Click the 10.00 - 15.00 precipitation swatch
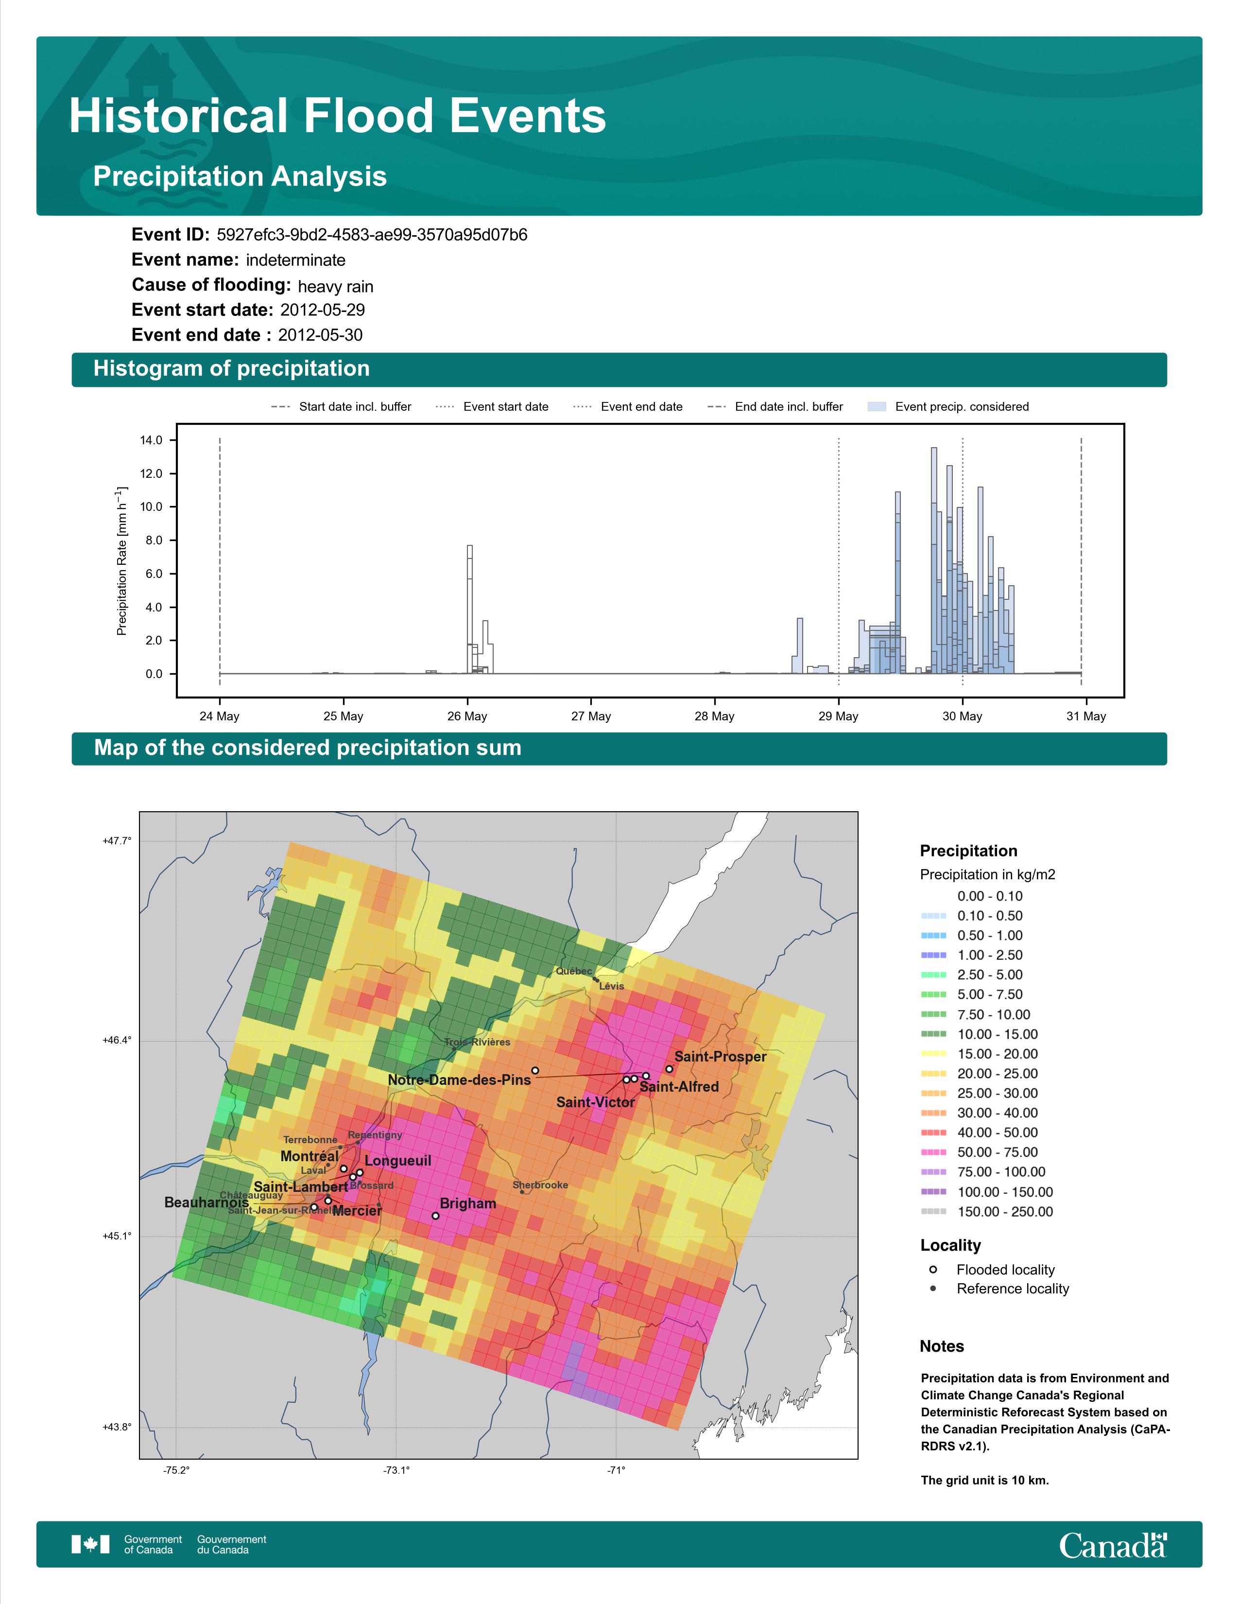1239x1604 pixels. coord(933,1034)
